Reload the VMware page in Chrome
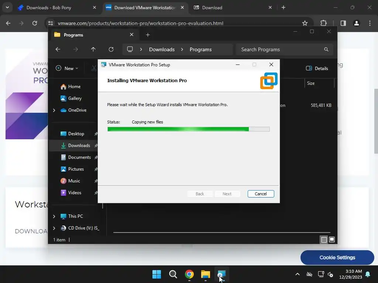Screen dimensions: 378x283 [35, 23]
